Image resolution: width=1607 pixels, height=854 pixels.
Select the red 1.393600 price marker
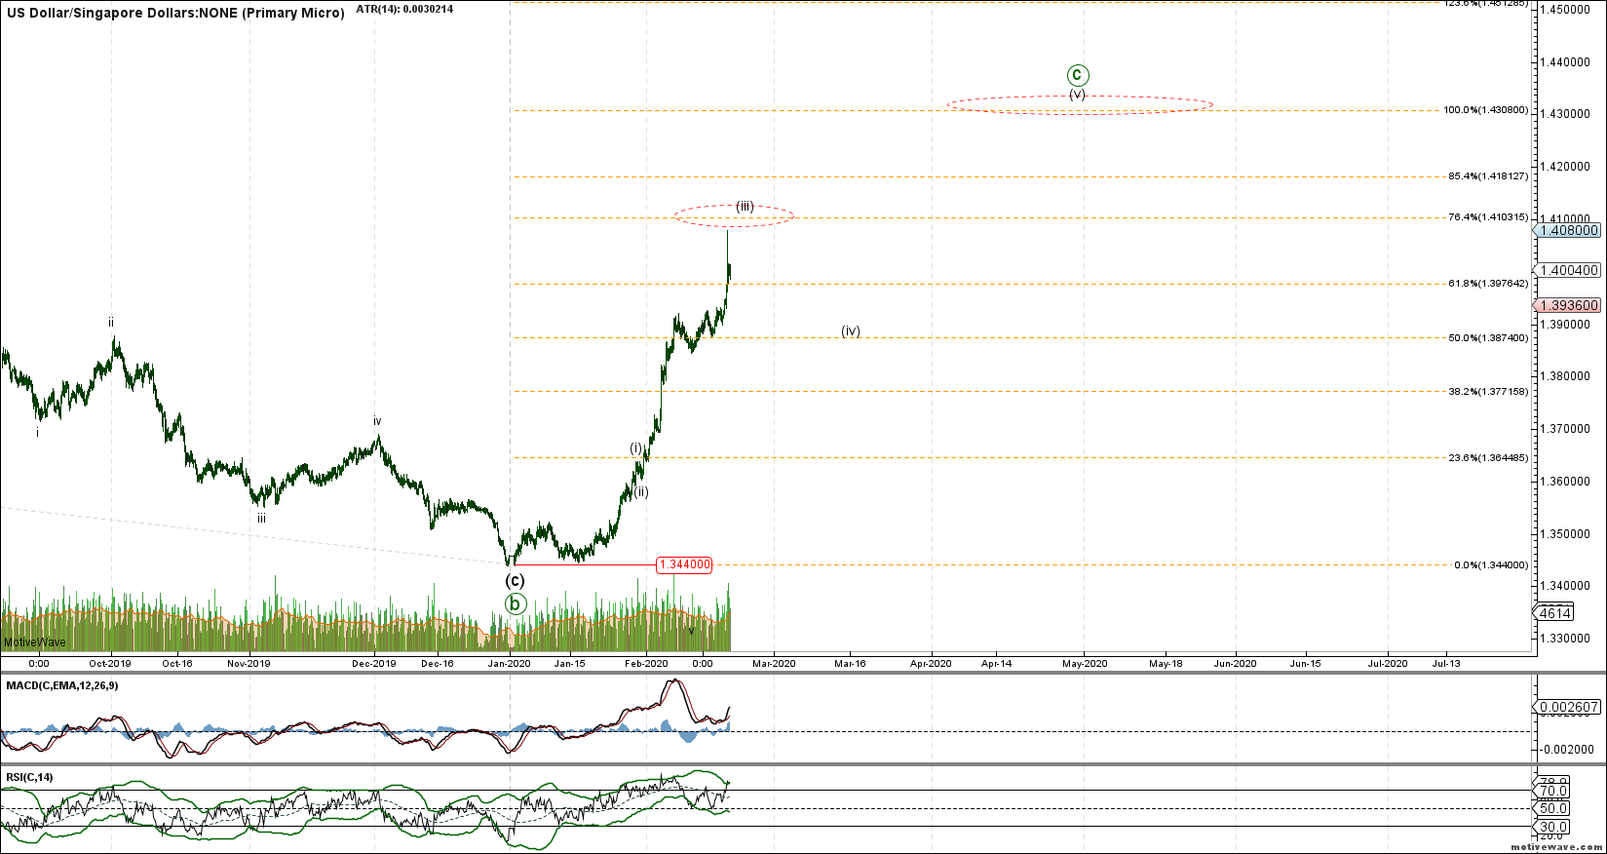coord(1567,305)
